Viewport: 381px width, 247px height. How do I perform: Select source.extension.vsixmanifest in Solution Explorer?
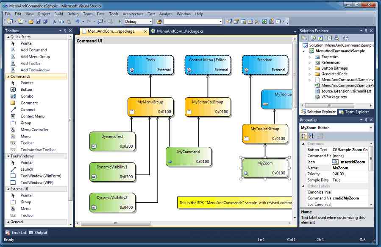346,91
